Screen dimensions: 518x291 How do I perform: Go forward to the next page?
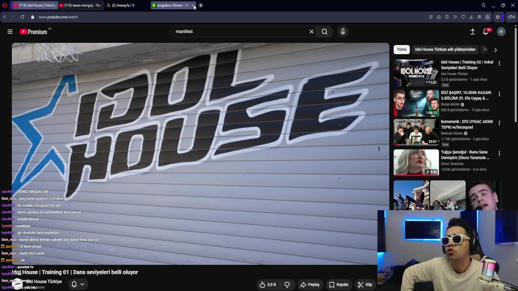pos(13,17)
